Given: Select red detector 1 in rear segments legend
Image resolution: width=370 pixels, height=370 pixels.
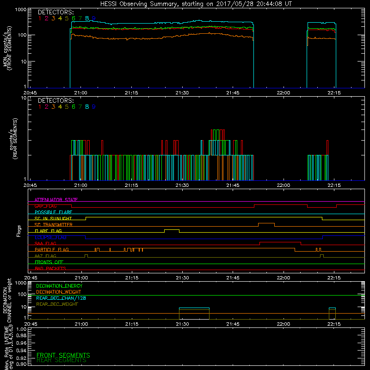Looking at the screenshot, I should (x=40, y=107).
